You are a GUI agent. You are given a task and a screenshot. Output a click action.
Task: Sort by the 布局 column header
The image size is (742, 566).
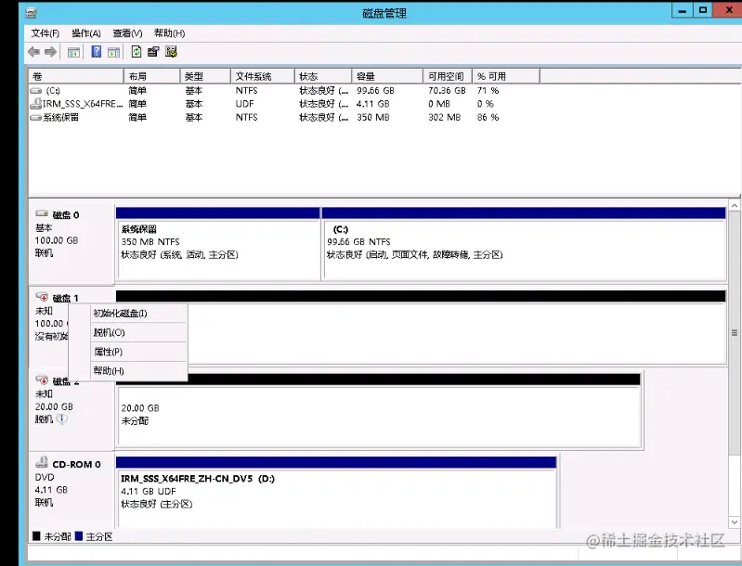coord(152,76)
